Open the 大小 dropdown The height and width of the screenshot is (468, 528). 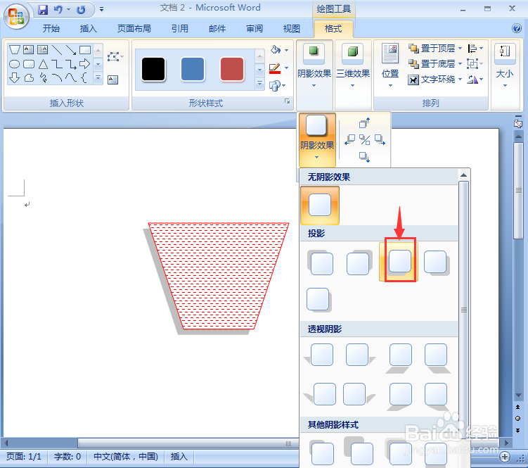click(x=505, y=65)
